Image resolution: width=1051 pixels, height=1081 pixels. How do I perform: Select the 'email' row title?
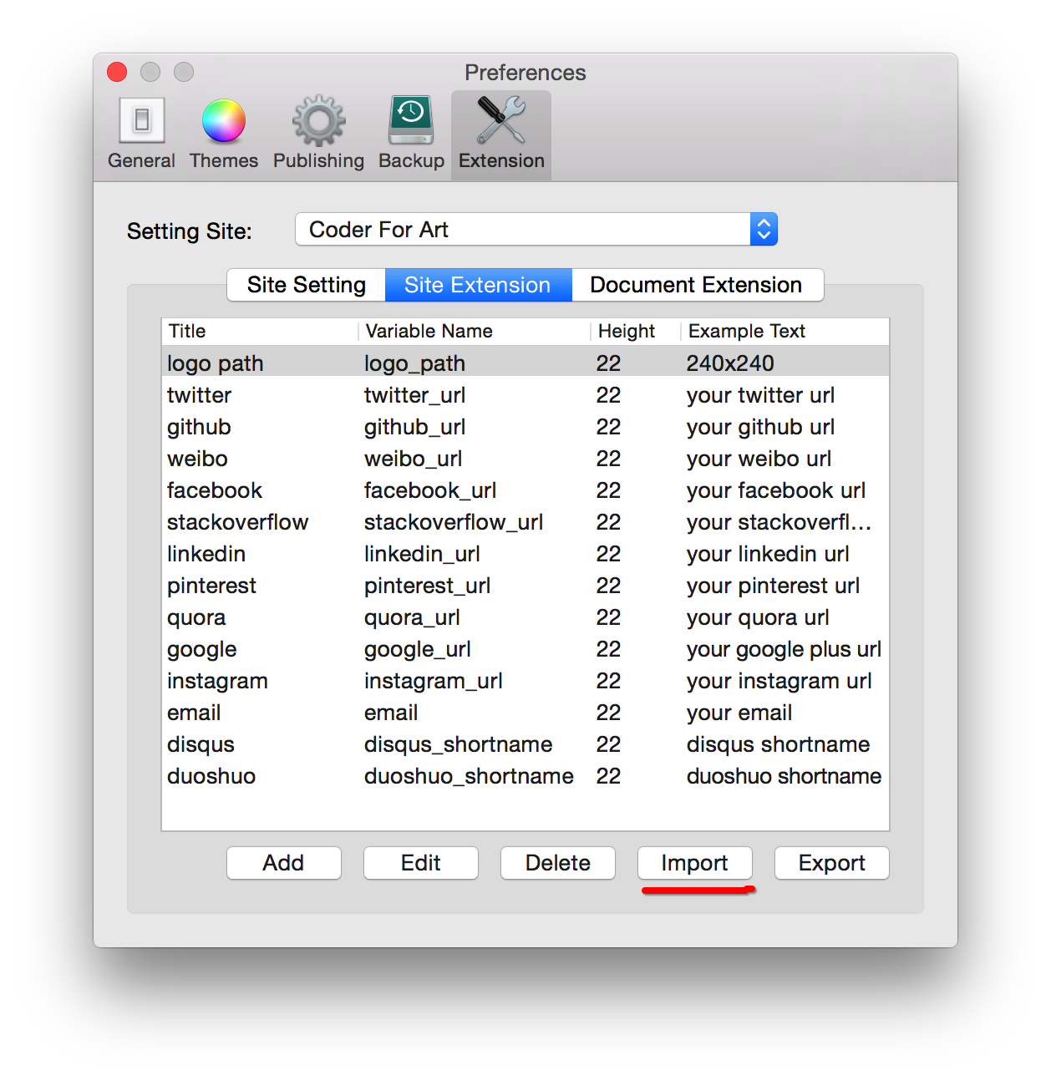pyautogui.click(x=194, y=713)
